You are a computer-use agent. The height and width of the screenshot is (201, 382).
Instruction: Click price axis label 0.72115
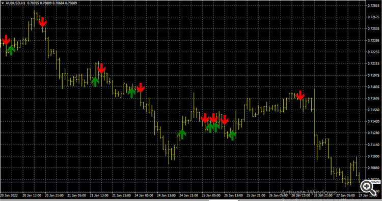point(374,63)
